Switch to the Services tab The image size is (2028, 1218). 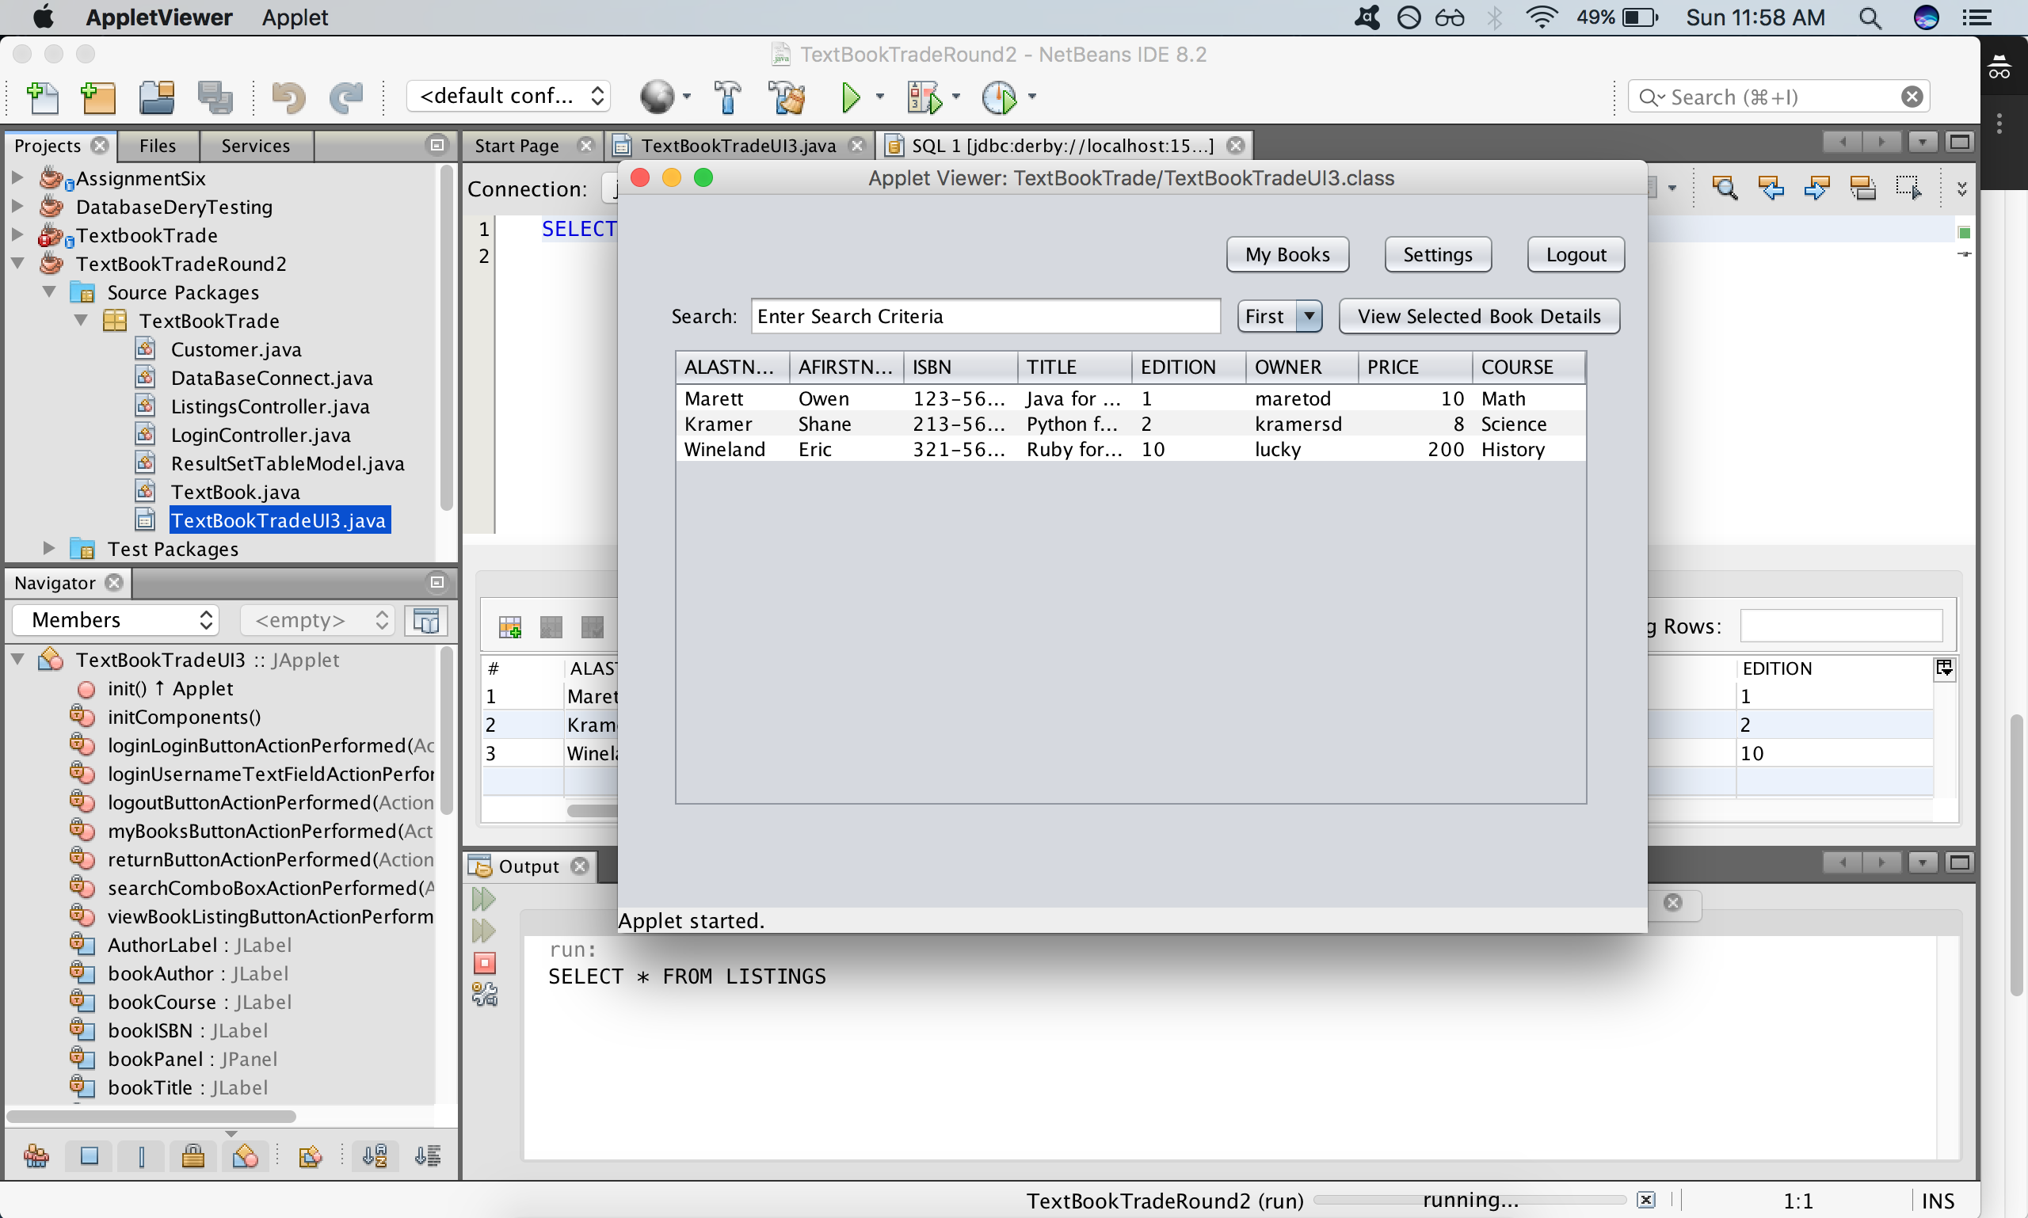[255, 145]
